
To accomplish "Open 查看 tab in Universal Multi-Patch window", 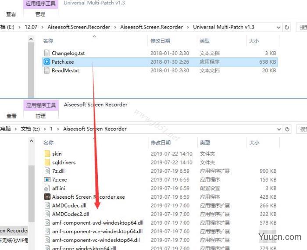I will [x=11, y=14].
